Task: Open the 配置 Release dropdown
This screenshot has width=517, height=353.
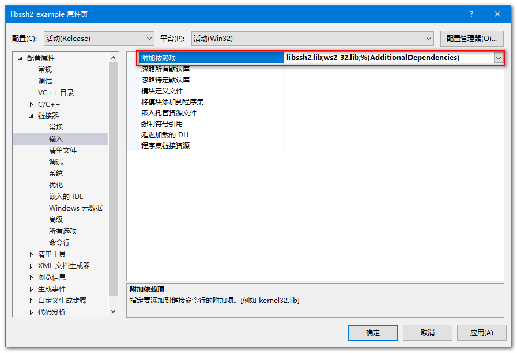Action: [x=99, y=39]
